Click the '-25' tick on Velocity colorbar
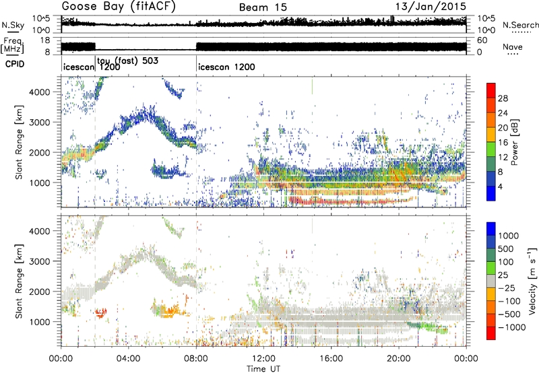The width and height of the screenshot is (539, 373). pos(506,288)
